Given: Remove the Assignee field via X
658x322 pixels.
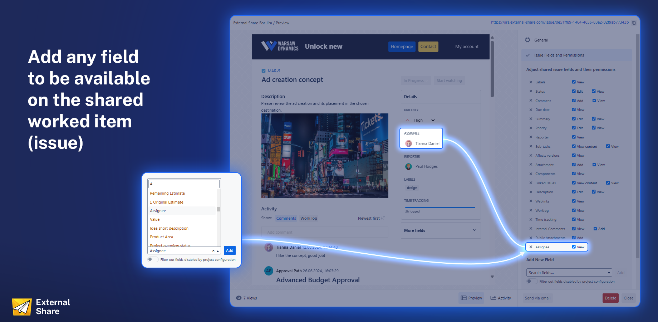Looking at the screenshot, I should point(531,247).
